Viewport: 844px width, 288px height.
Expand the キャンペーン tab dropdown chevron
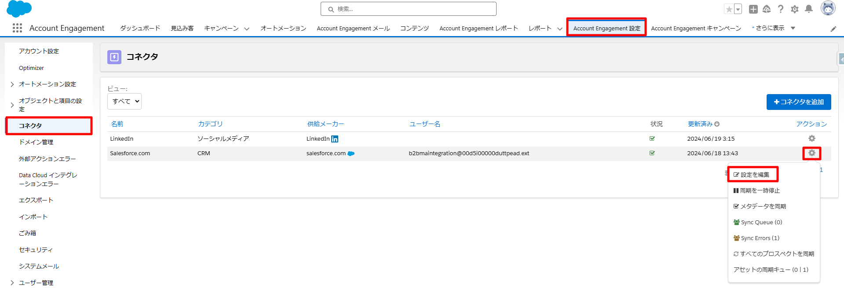247,29
